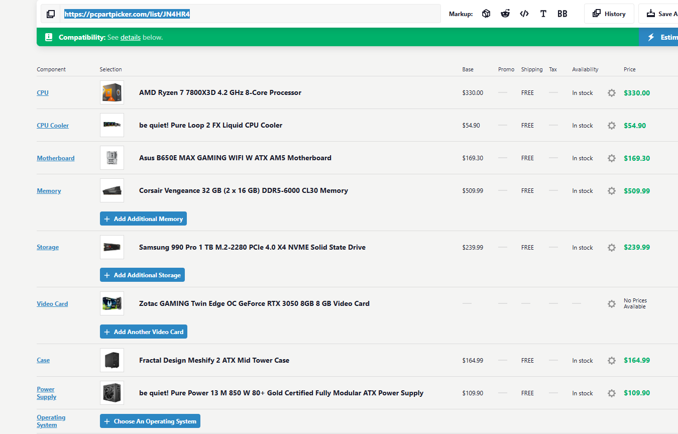Open the Case component link
The image size is (678, 434).
coord(43,360)
